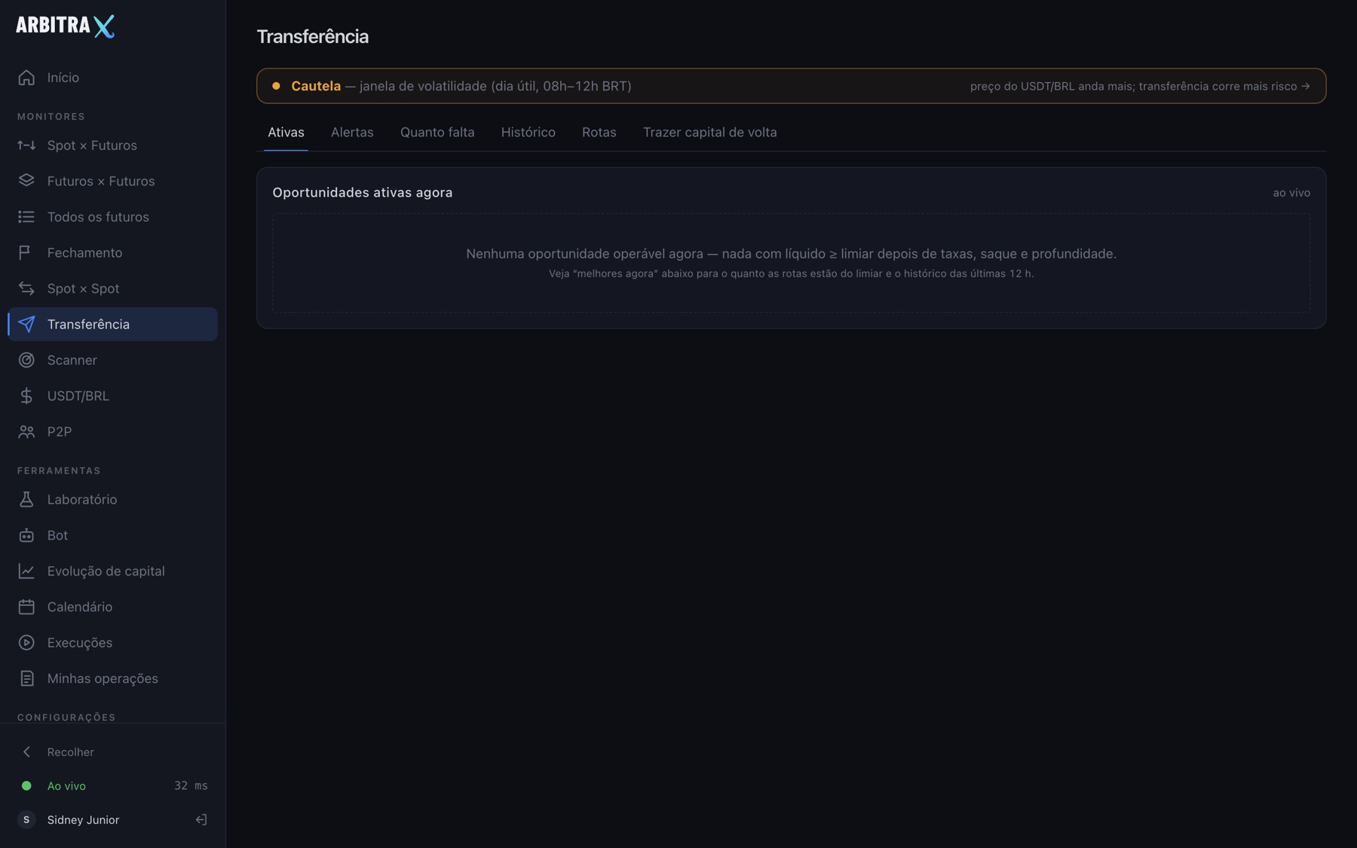The width and height of the screenshot is (1357, 848).
Task: Click the ARBITRAX logo
Action: click(x=66, y=26)
